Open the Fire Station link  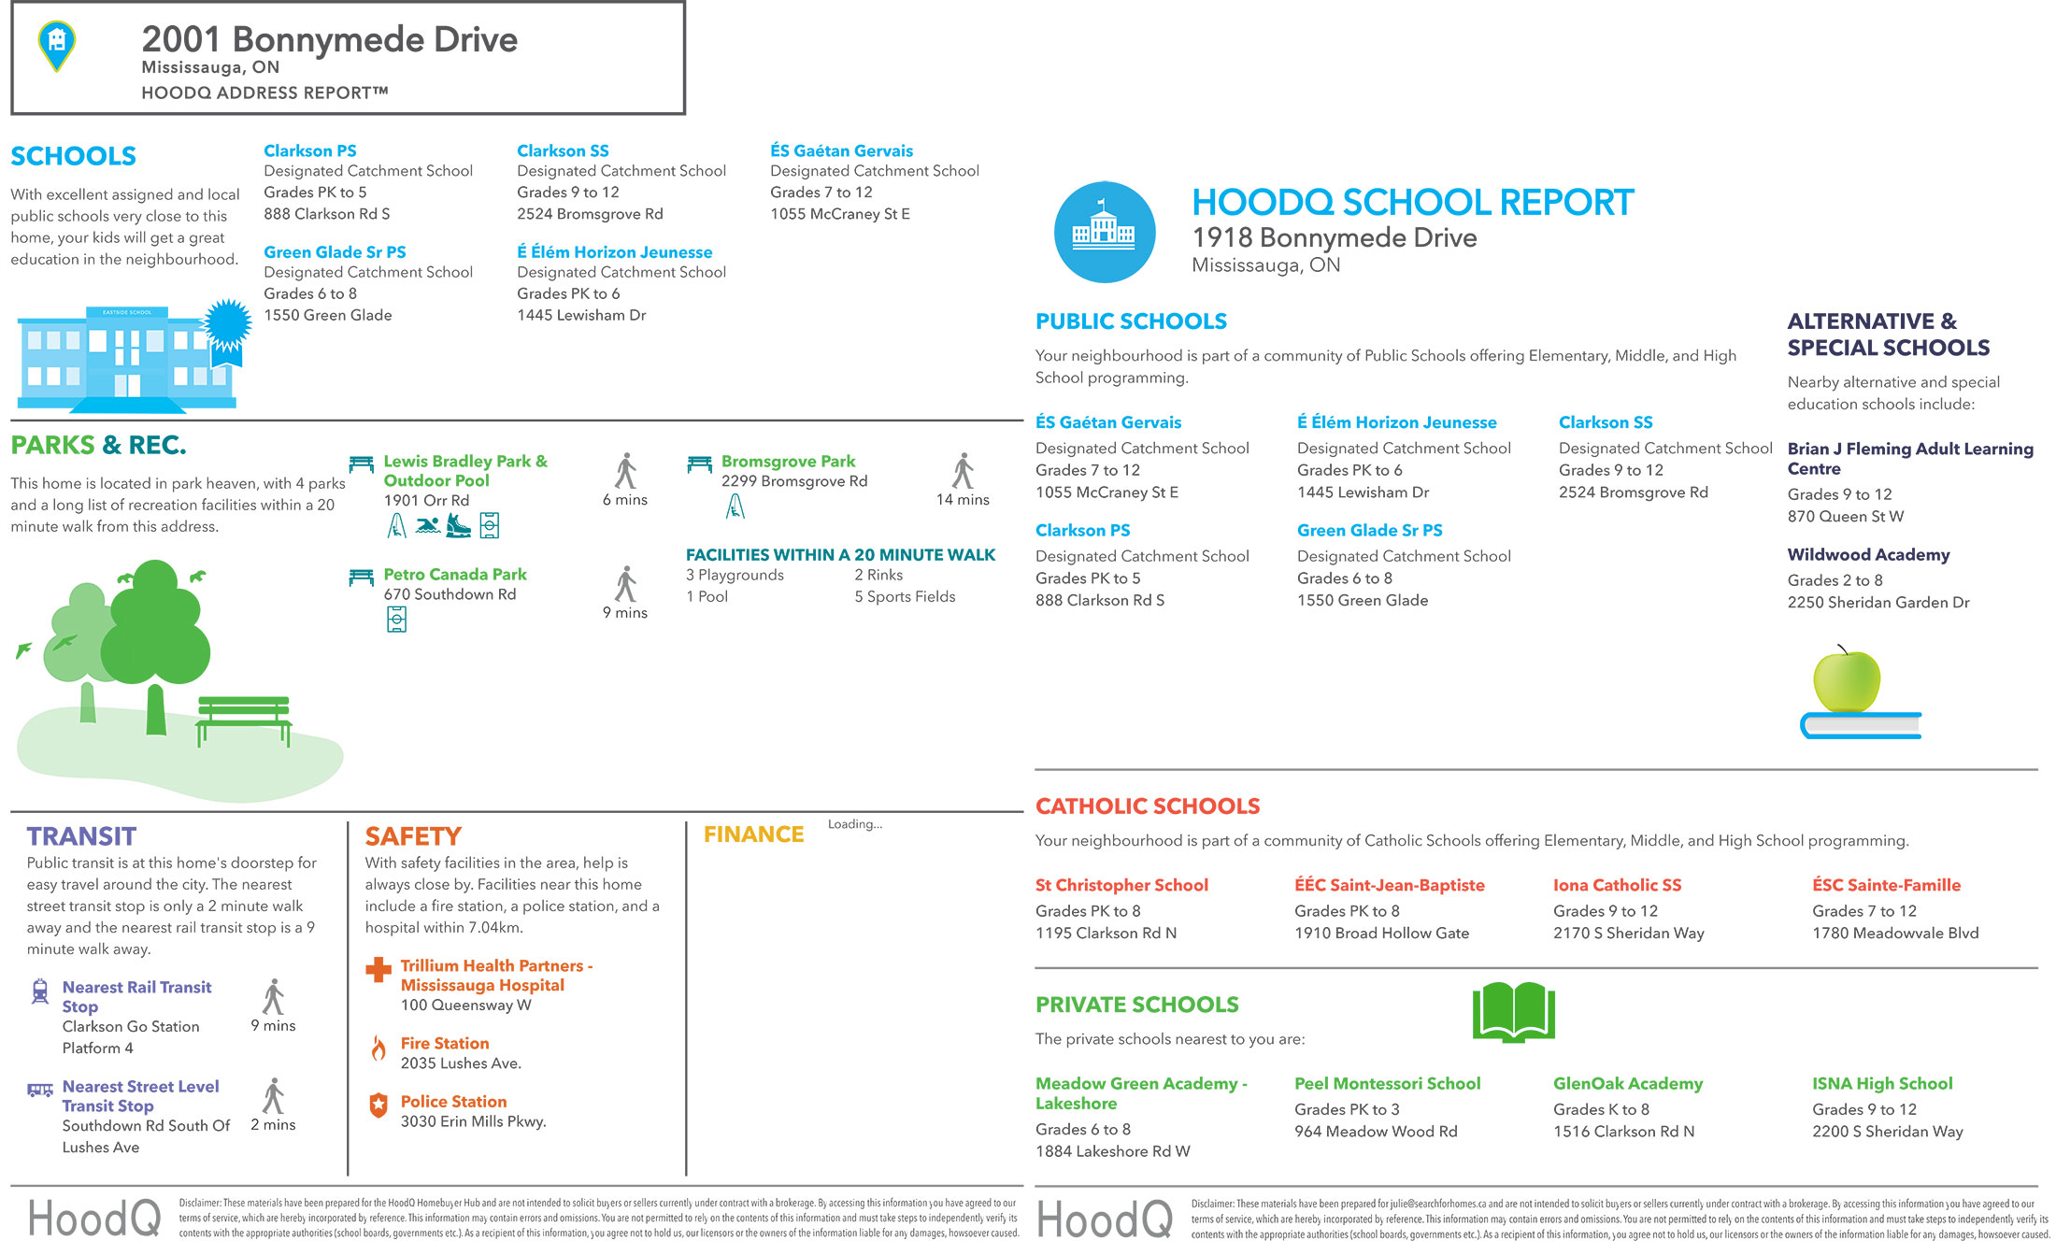[x=445, y=1044]
